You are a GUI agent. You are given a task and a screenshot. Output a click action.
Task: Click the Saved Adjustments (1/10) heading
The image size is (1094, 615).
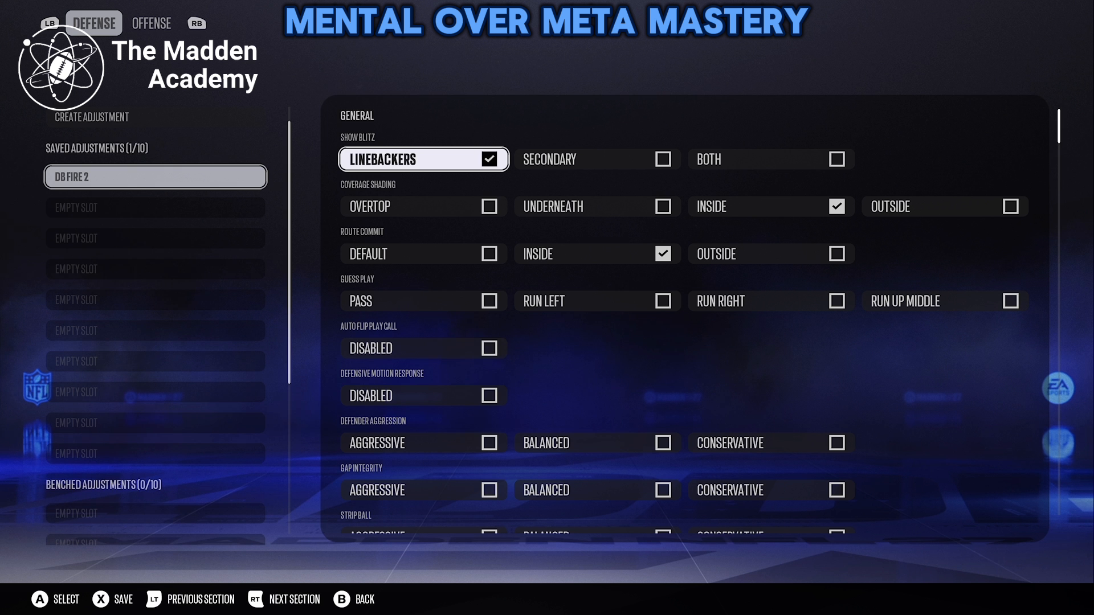point(97,148)
